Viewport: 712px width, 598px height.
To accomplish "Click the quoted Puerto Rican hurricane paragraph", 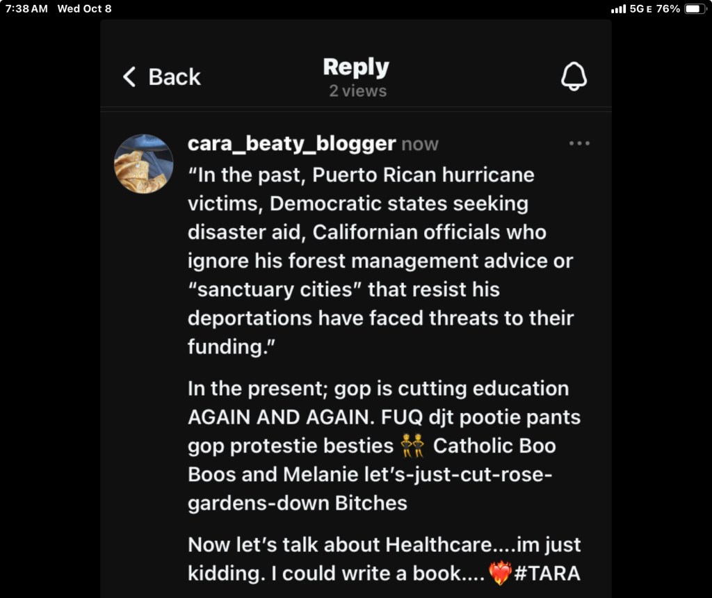I will tap(380, 260).
